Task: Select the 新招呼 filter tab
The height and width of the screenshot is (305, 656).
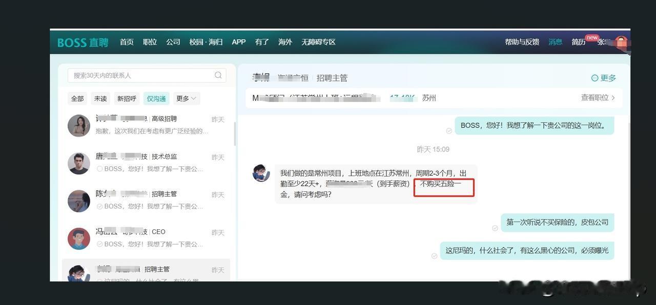Action: tap(127, 98)
